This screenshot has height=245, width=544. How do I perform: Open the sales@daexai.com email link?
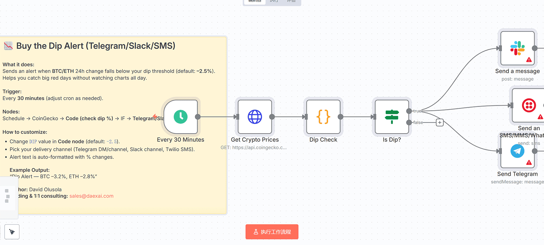91,196
